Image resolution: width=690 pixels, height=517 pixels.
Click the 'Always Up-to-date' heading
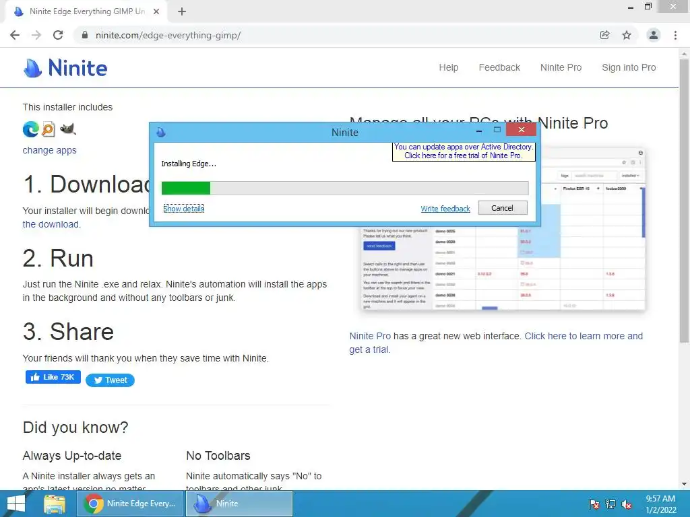(x=72, y=456)
